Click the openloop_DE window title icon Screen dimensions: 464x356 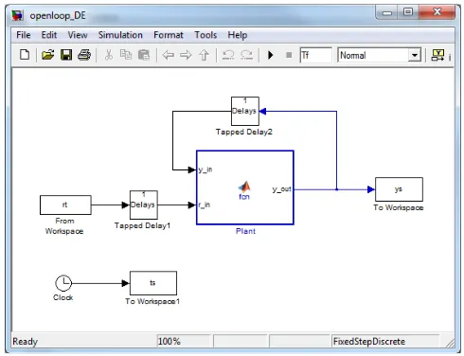pyautogui.click(x=17, y=15)
